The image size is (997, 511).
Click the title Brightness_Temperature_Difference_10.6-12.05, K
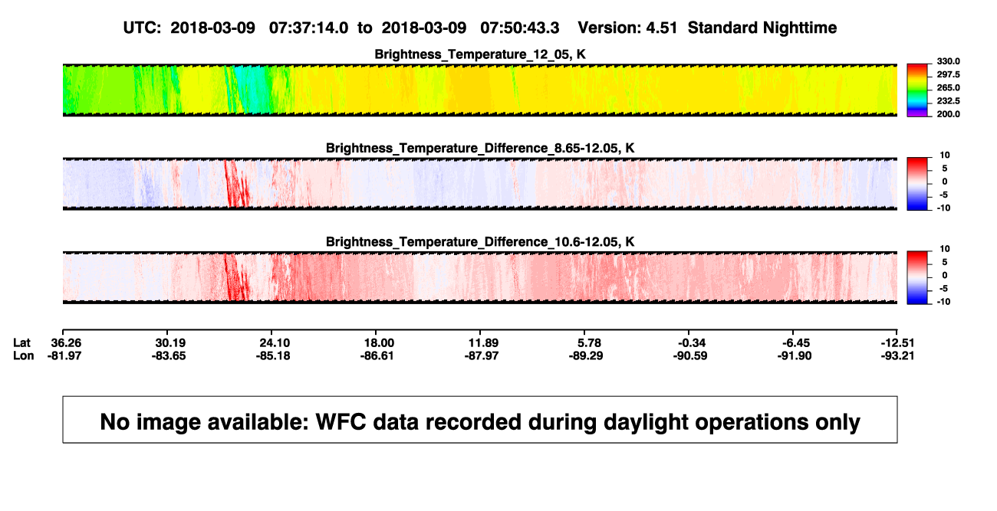[x=480, y=241]
